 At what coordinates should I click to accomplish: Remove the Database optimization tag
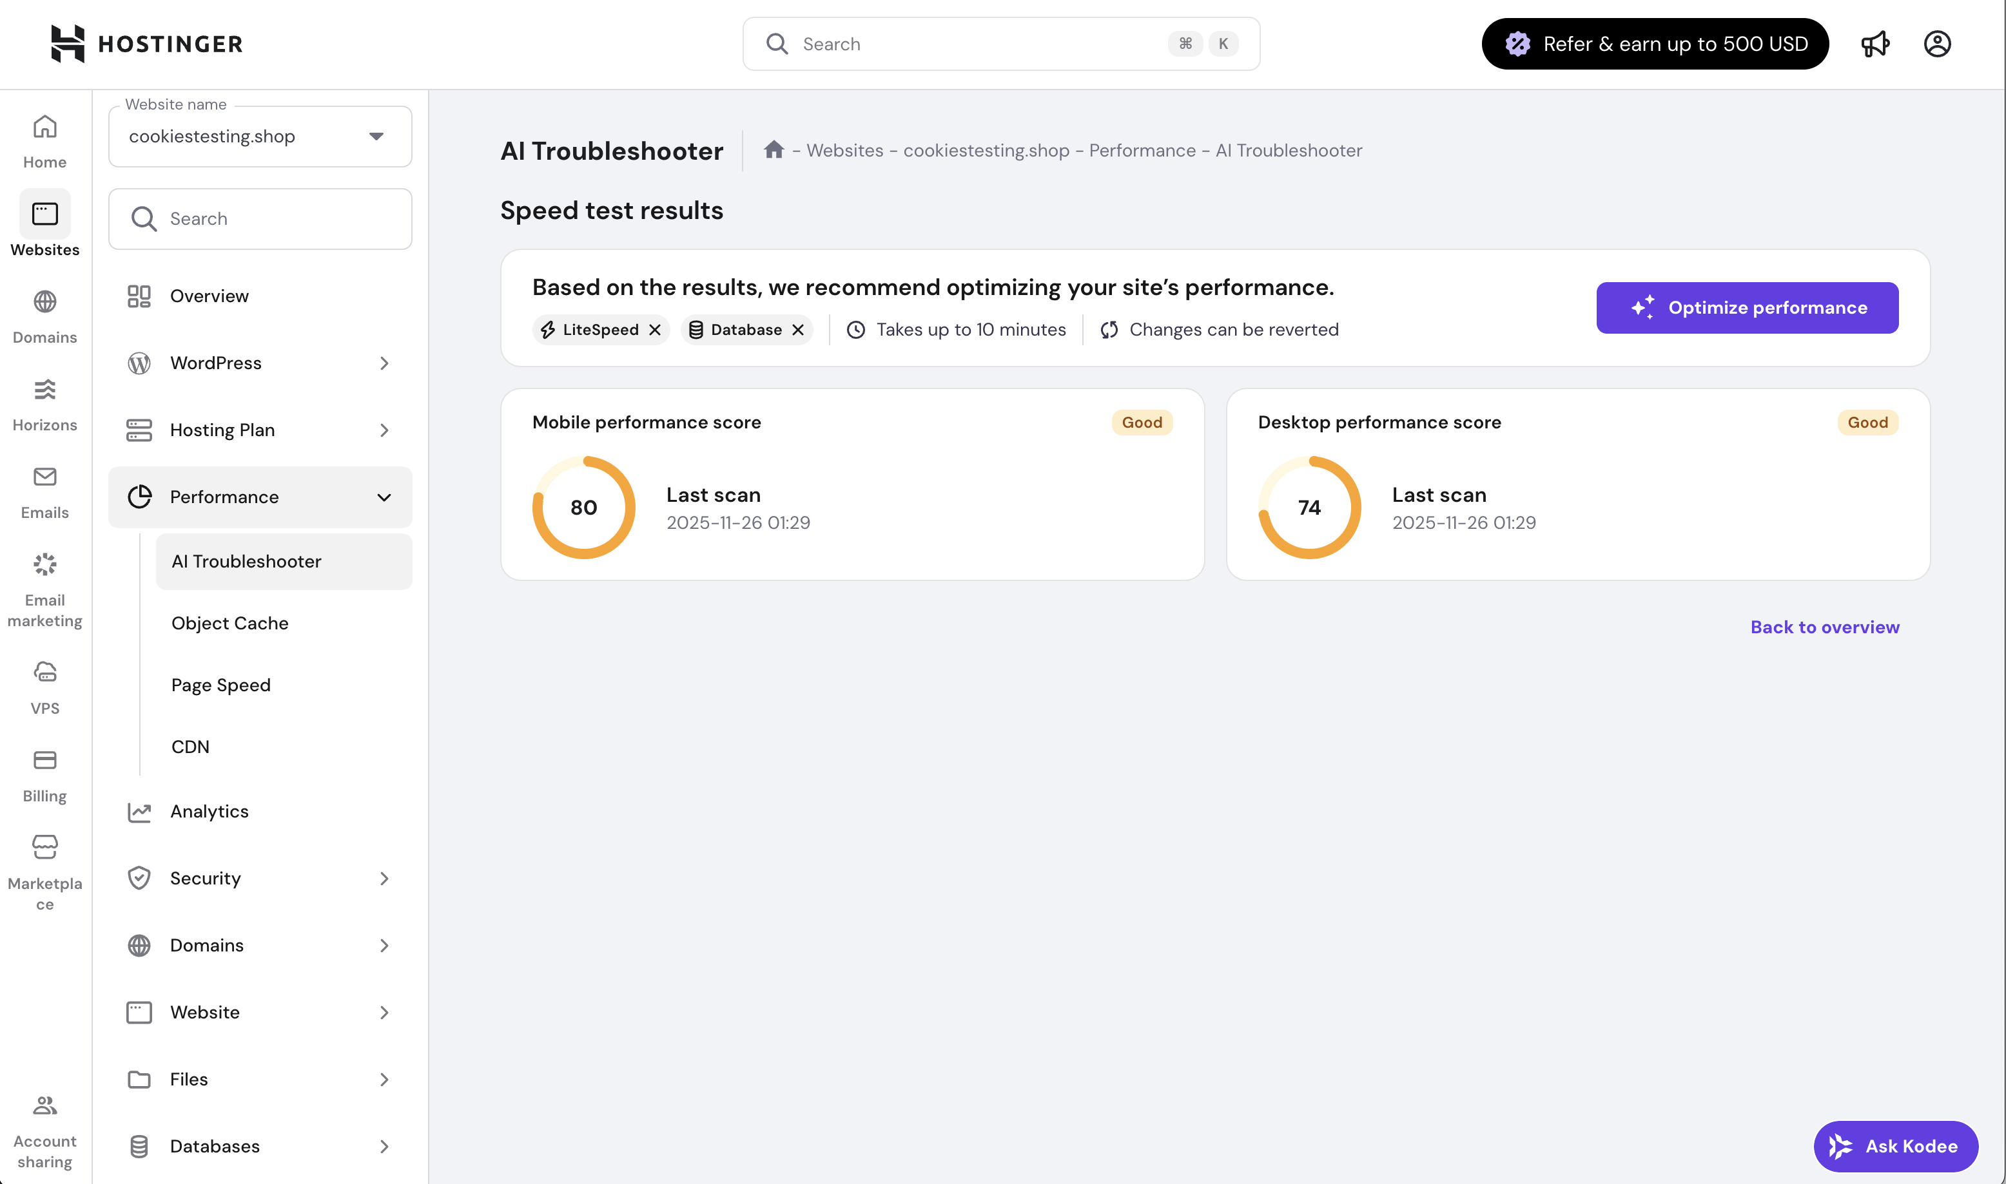[x=797, y=330]
